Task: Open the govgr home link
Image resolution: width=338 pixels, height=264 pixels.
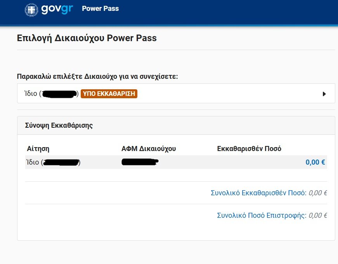Action: tap(57, 9)
